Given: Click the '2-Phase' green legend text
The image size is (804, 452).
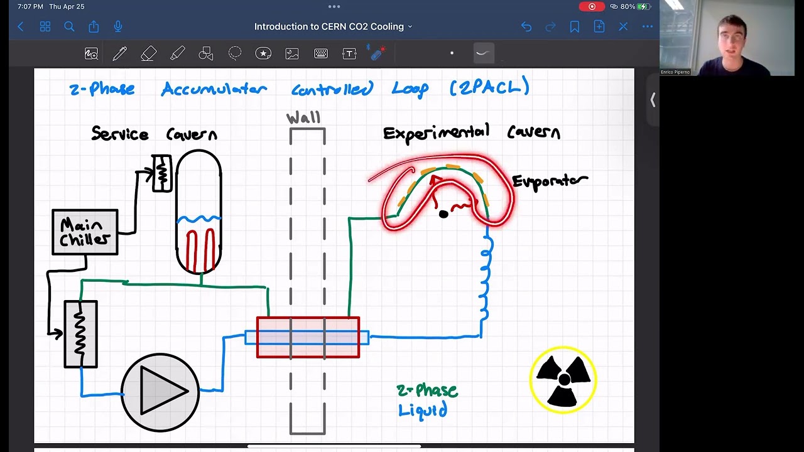Looking at the screenshot, I should (427, 390).
